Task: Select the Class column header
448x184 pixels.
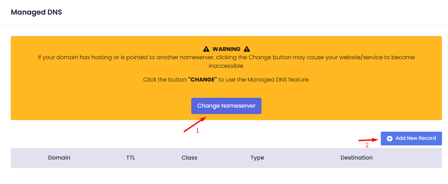Action: (189, 158)
